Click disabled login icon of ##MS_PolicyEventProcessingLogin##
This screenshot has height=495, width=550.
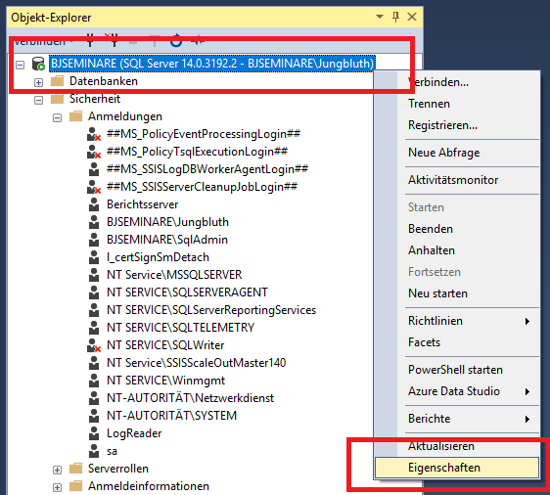coord(94,134)
